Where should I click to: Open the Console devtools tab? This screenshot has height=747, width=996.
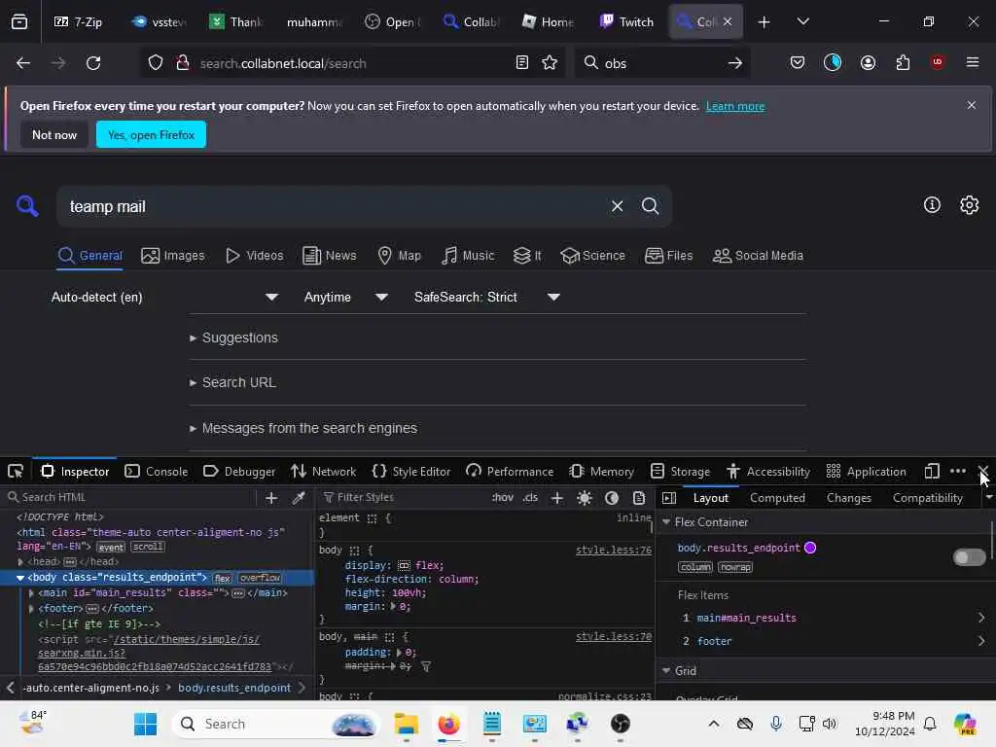(157, 472)
